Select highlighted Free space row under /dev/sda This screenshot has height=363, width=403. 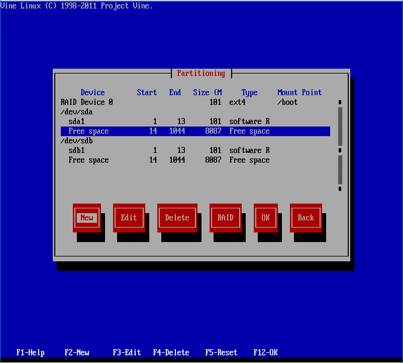(195, 131)
